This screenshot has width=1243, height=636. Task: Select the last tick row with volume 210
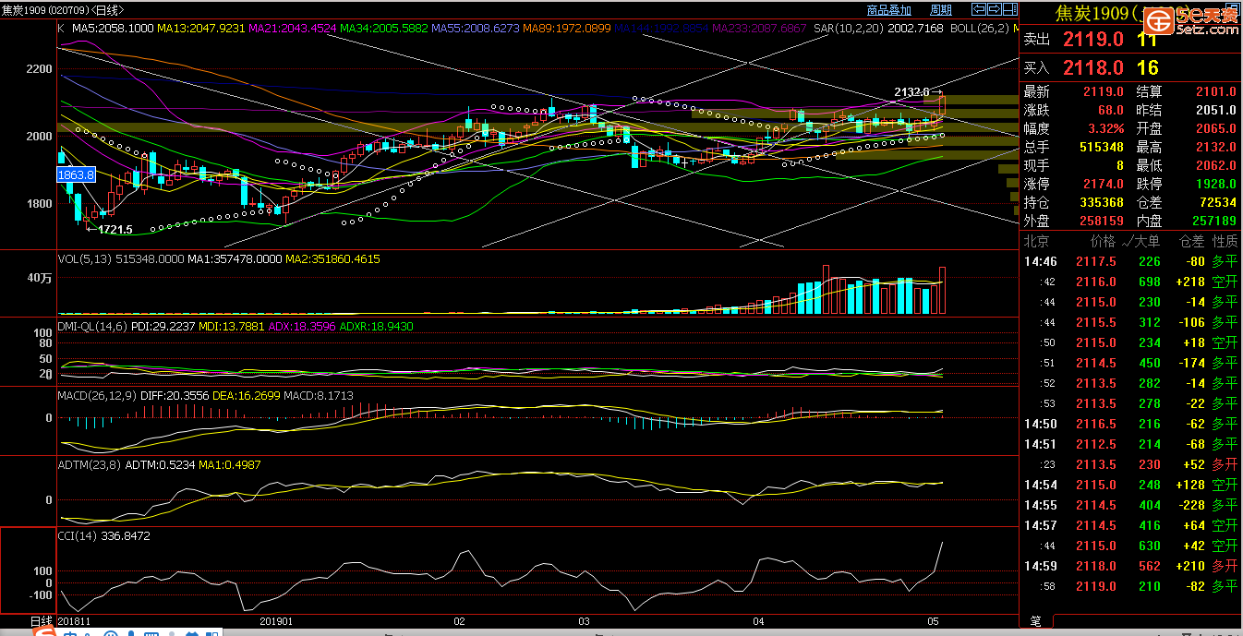(1130, 586)
